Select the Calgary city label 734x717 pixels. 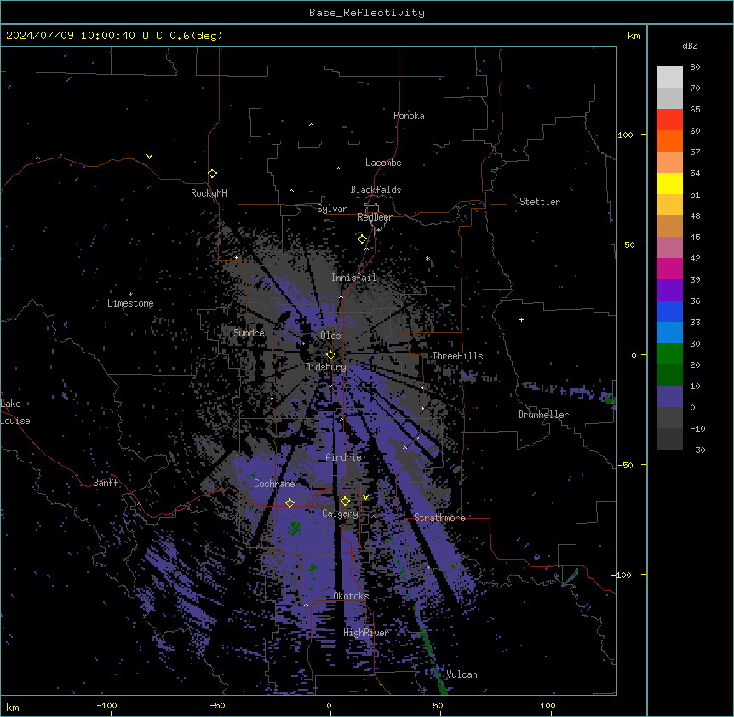(x=340, y=513)
